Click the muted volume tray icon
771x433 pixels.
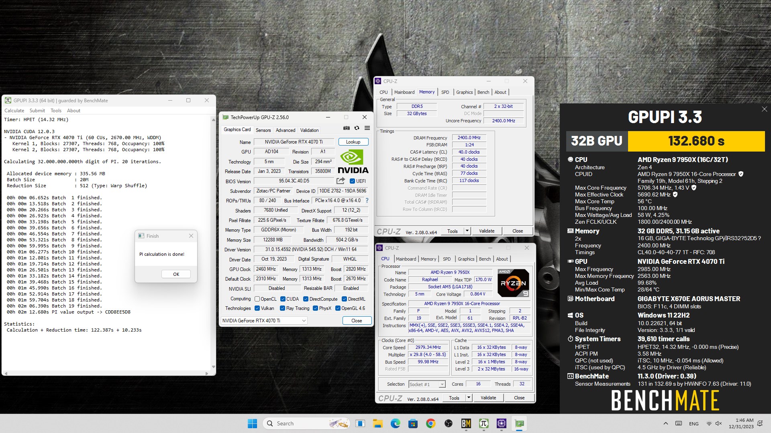(x=718, y=423)
